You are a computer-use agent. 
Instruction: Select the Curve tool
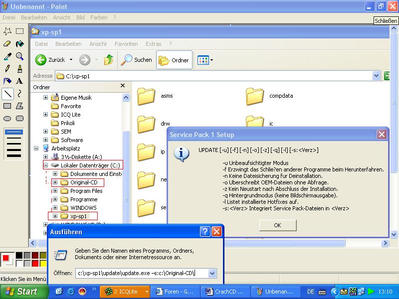click(x=19, y=94)
